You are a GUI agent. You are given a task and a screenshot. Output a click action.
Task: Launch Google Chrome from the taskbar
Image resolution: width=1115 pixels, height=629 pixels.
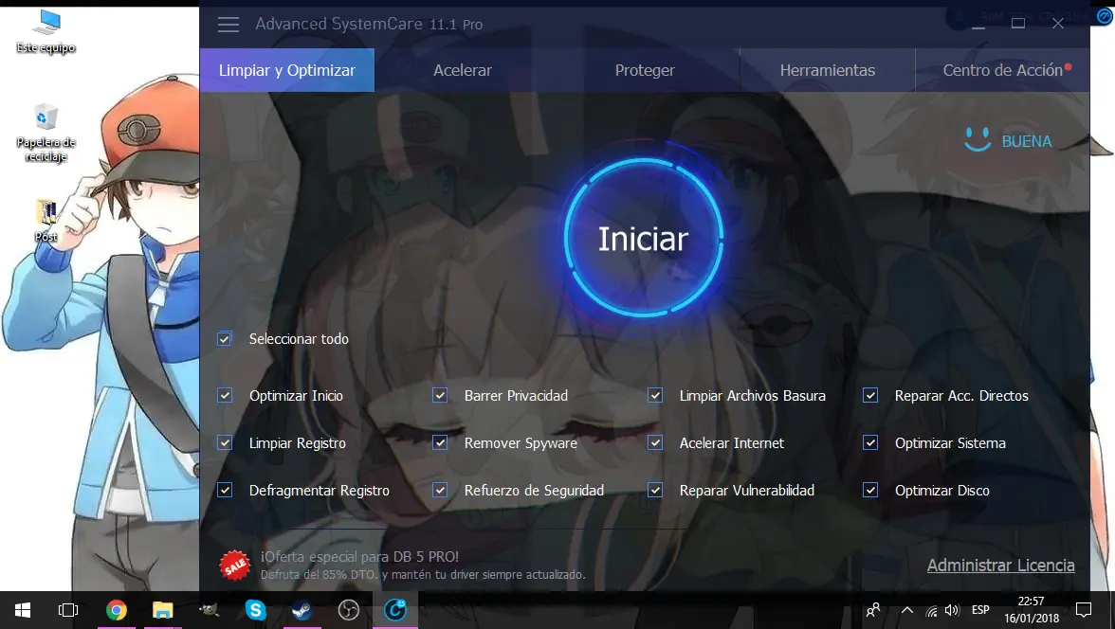pyautogui.click(x=116, y=610)
